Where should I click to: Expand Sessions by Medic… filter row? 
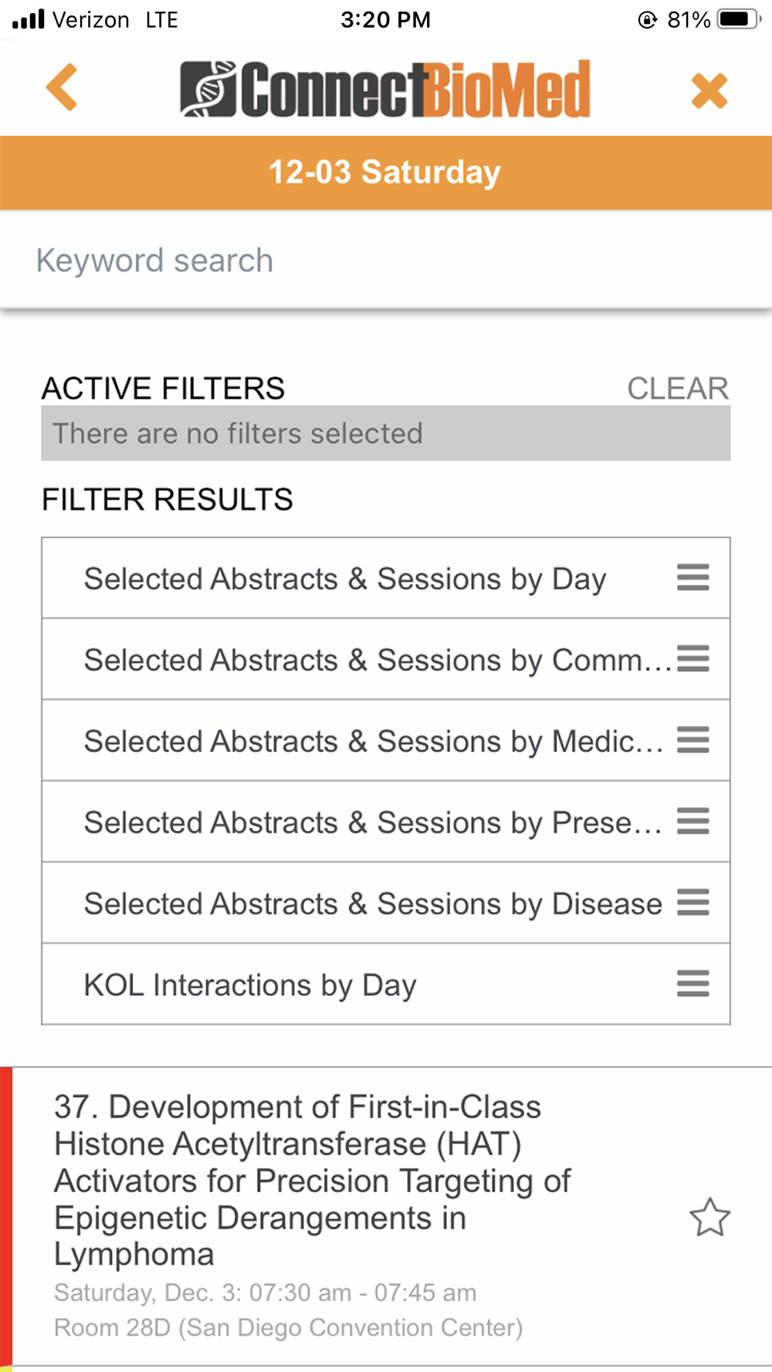(x=372, y=742)
